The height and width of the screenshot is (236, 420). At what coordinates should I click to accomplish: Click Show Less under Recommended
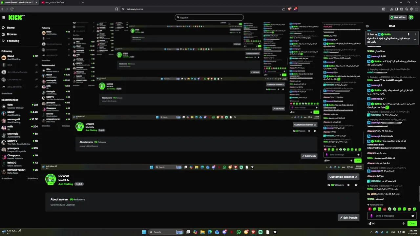point(32,178)
